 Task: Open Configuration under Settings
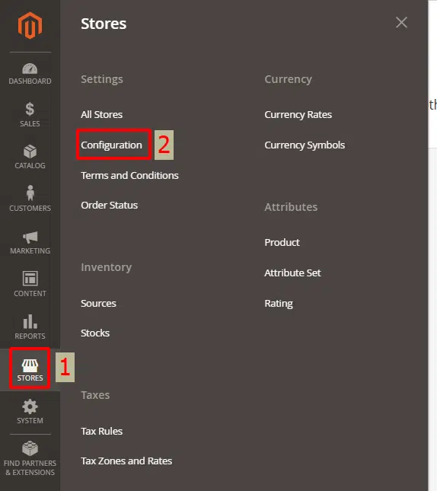click(x=111, y=145)
